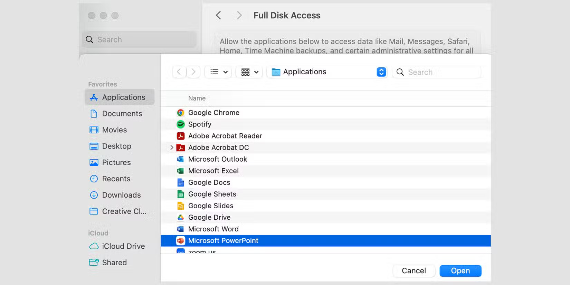Go to Downloads in the sidebar
The image size is (570, 285).
(x=121, y=195)
